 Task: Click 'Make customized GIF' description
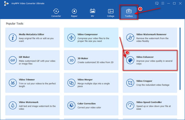37,62
